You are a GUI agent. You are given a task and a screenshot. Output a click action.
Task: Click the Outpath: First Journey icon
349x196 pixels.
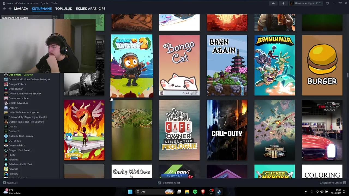point(6,136)
